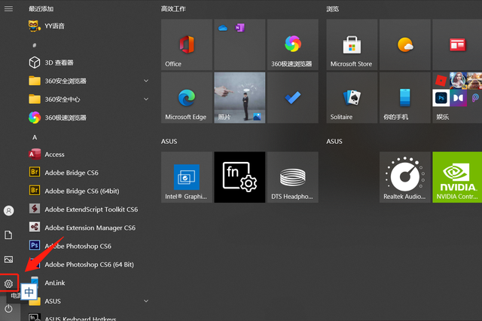Open the 照片 photos tile
Viewport: 482px width, 321px height.
(239, 98)
